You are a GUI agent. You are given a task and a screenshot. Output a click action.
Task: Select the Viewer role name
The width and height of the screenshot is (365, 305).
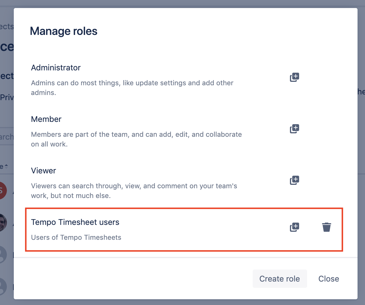pos(44,171)
